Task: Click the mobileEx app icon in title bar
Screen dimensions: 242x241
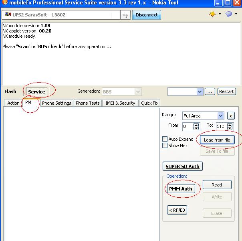Action: (x=5, y=2)
